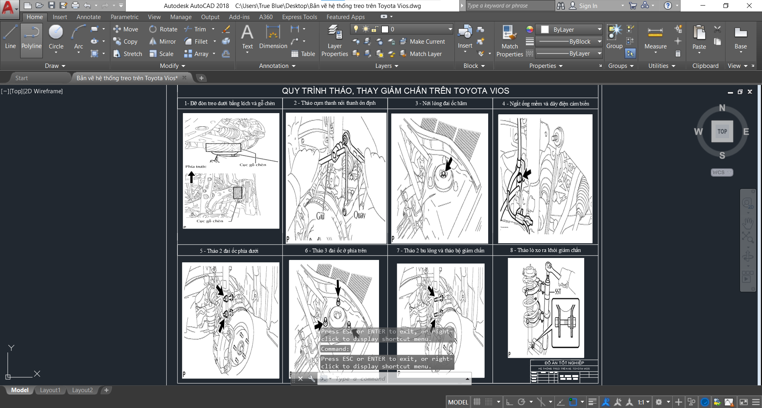This screenshot has width=762, height=408.
Task: Use the Move command
Action: tap(125, 29)
